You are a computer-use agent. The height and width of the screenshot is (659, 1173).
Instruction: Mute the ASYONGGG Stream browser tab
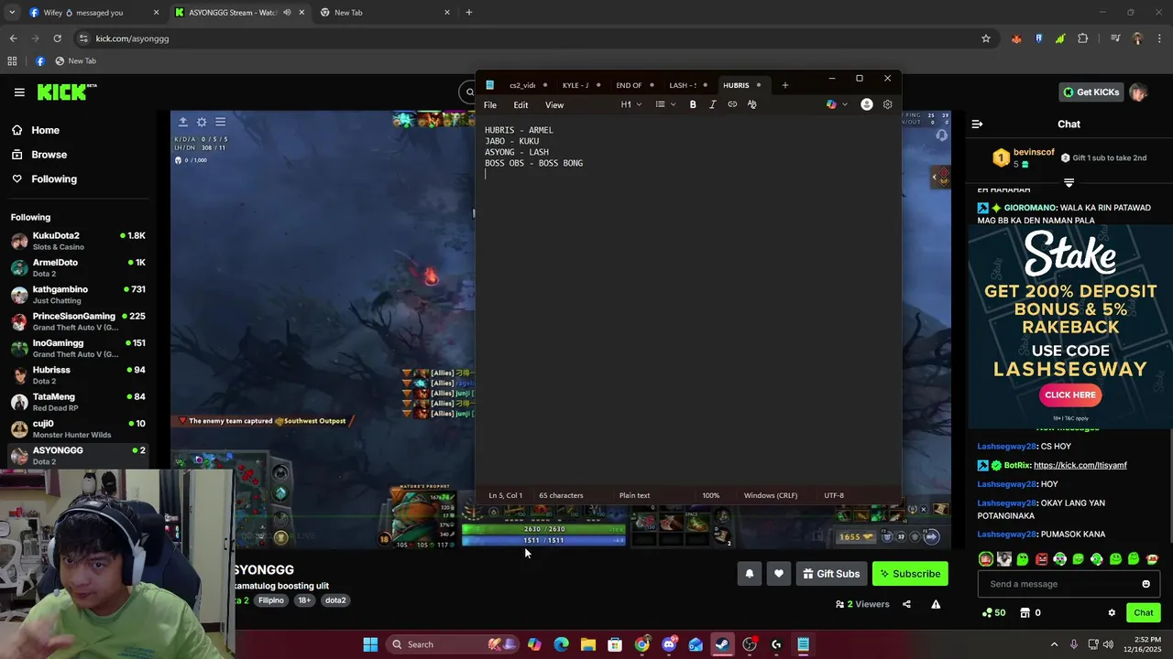(x=287, y=13)
